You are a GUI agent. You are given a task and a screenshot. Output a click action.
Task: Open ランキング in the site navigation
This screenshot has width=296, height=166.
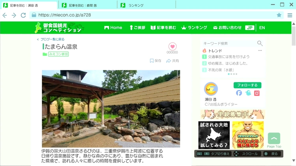coord(194,28)
